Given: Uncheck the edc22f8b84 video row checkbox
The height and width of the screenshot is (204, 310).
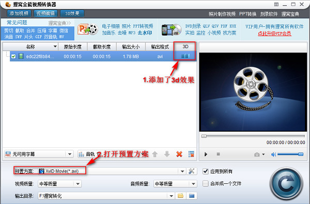Looking at the screenshot, I should point(13,56).
